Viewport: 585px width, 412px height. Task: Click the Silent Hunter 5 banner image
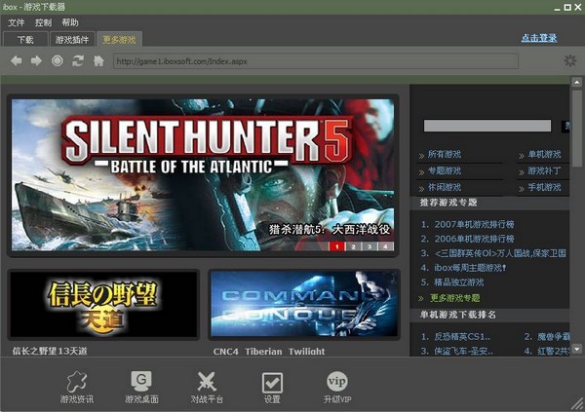[x=203, y=174]
